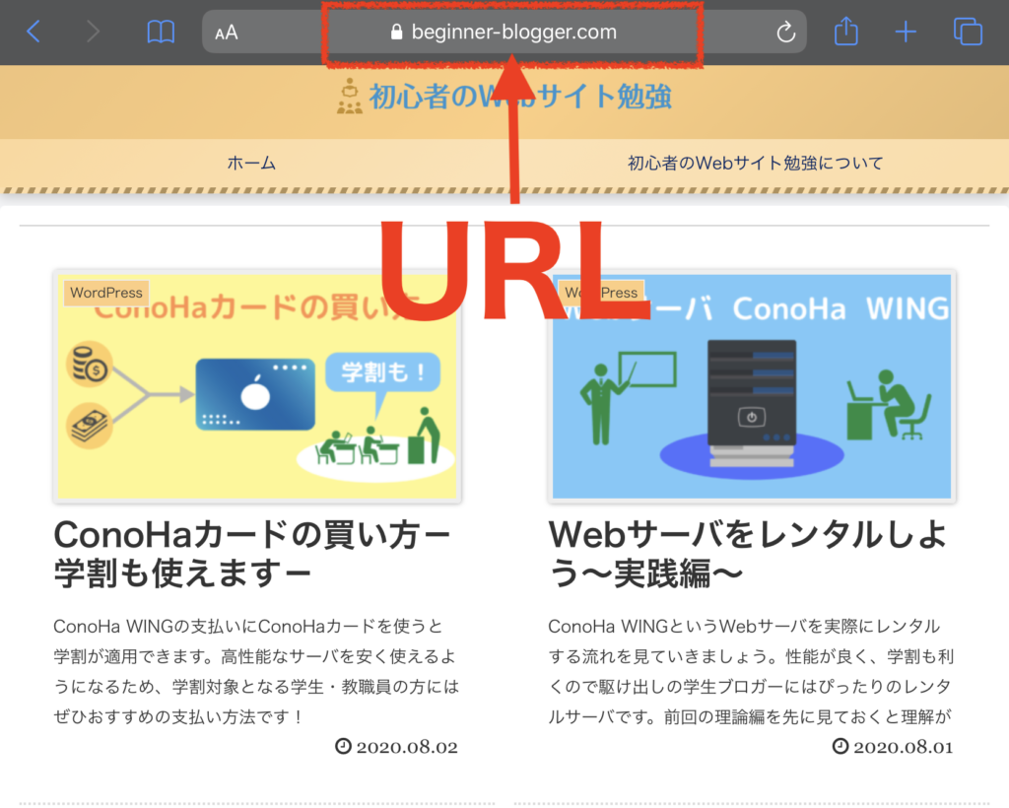Click WordPress tag on the ConoHaカード thumbnail
1009x808 pixels.
coord(106,293)
